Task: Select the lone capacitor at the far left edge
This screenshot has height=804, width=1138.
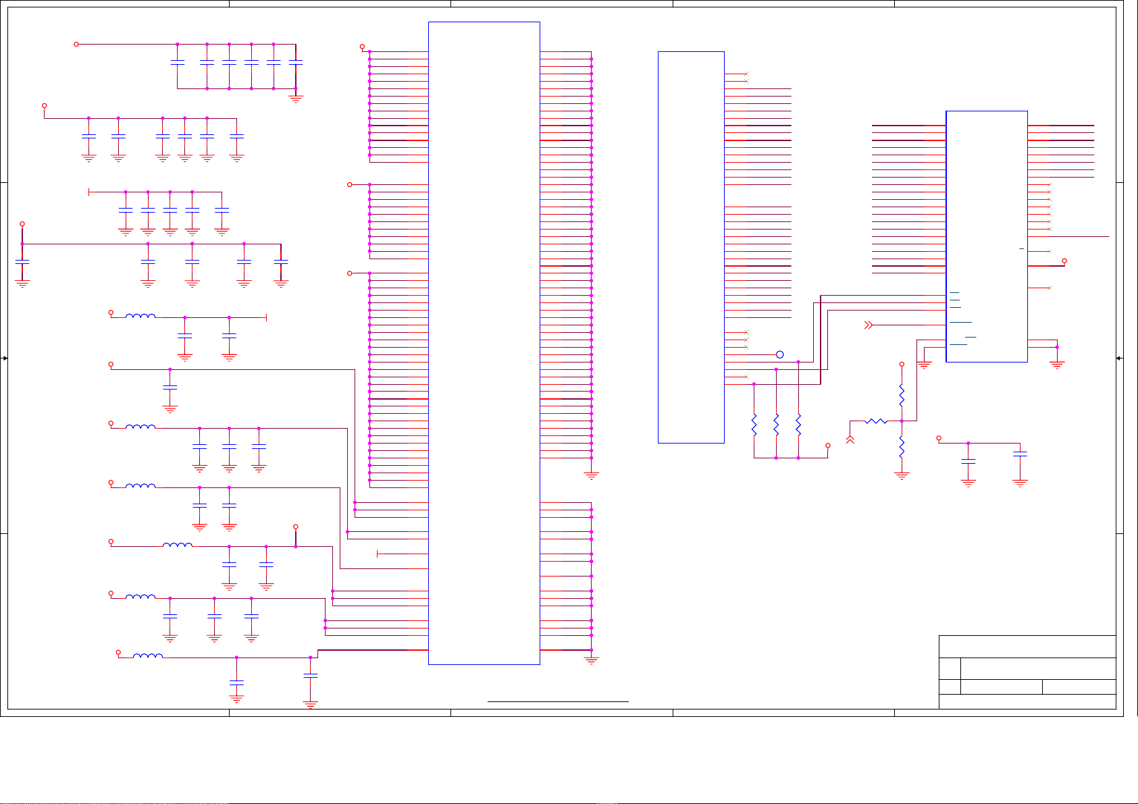Action: point(22,262)
